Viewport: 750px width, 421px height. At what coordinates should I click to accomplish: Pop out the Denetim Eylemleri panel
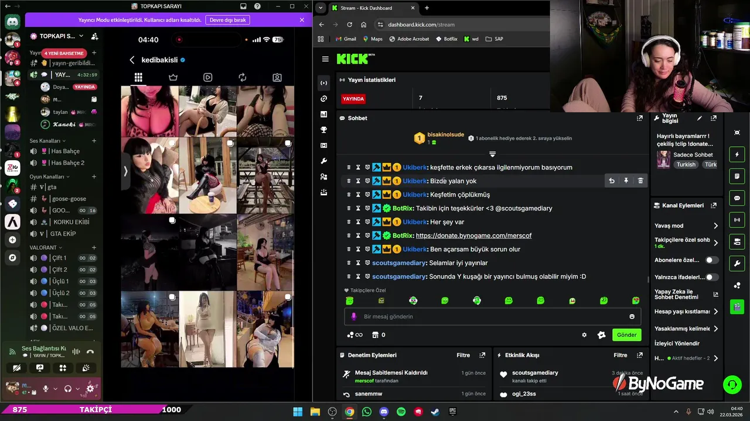pyautogui.click(x=482, y=355)
